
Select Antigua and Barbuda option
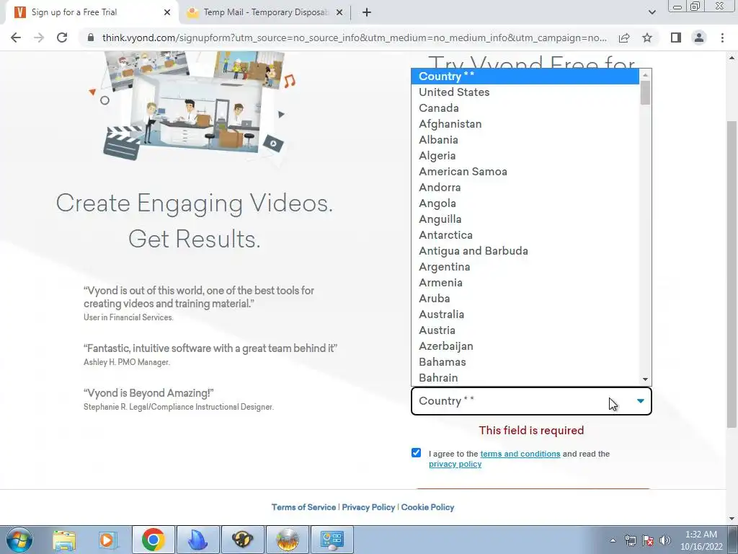[525, 250]
